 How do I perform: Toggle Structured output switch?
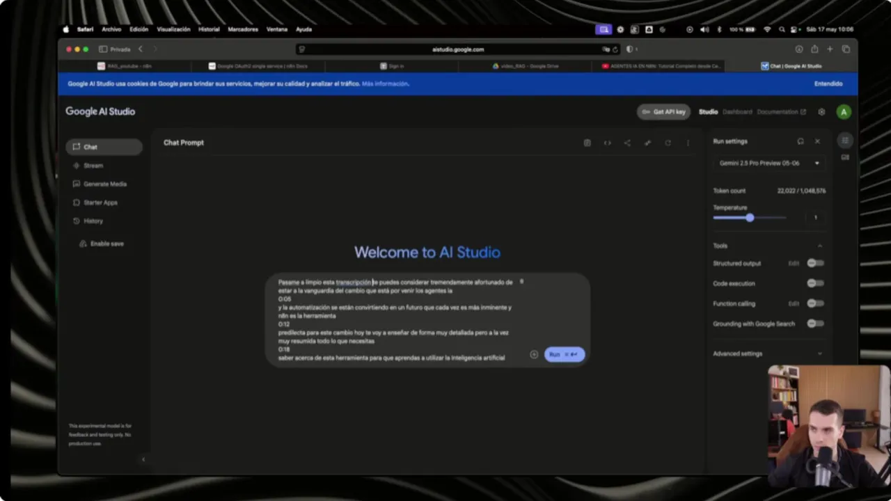point(815,263)
